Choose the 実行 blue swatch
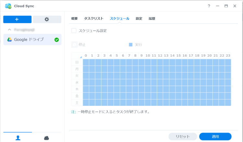The width and height of the screenshot is (243, 142). tap(131, 45)
